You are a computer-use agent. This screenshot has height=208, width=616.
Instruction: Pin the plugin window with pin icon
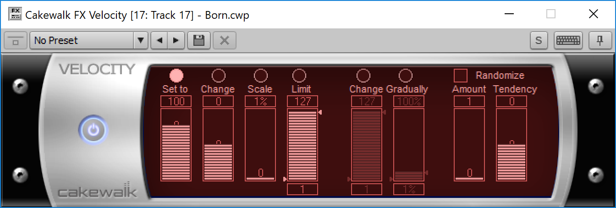tap(600, 40)
